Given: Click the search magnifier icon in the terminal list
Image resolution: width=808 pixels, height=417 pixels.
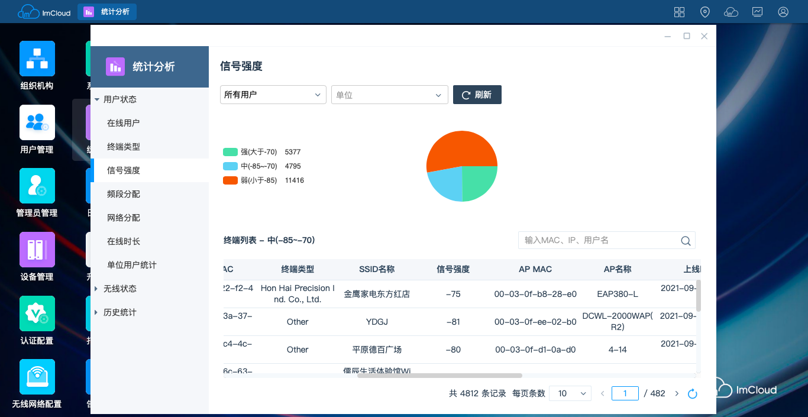Looking at the screenshot, I should pyautogui.click(x=686, y=241).
